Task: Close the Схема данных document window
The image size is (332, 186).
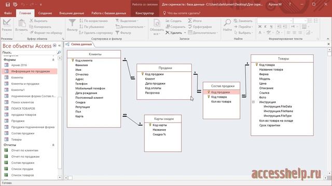Action: tap(328, 44)
